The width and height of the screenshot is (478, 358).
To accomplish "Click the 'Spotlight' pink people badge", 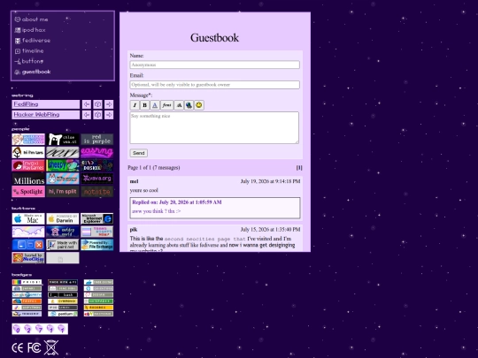I will click(x=28, y=192).
